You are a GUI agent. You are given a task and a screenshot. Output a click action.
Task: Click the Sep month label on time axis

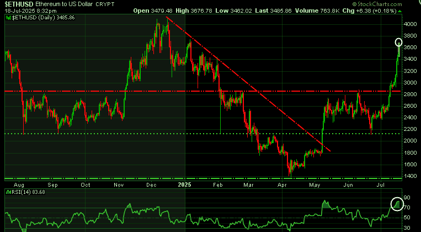click(52, 185)
